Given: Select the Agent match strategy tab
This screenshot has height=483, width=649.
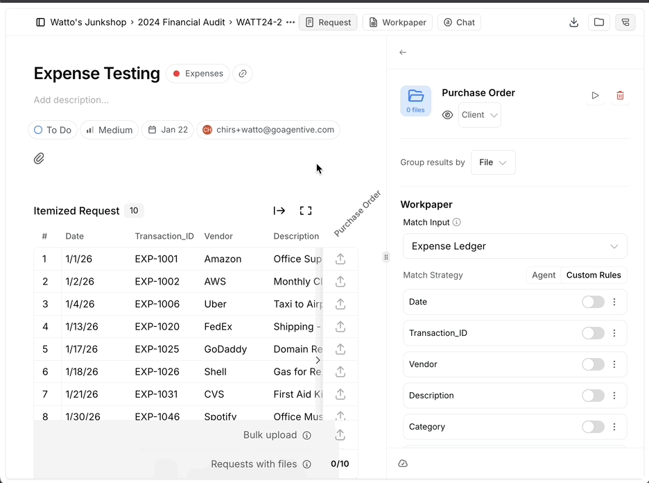Looking at the screenshot, I should tap(544, 275).
